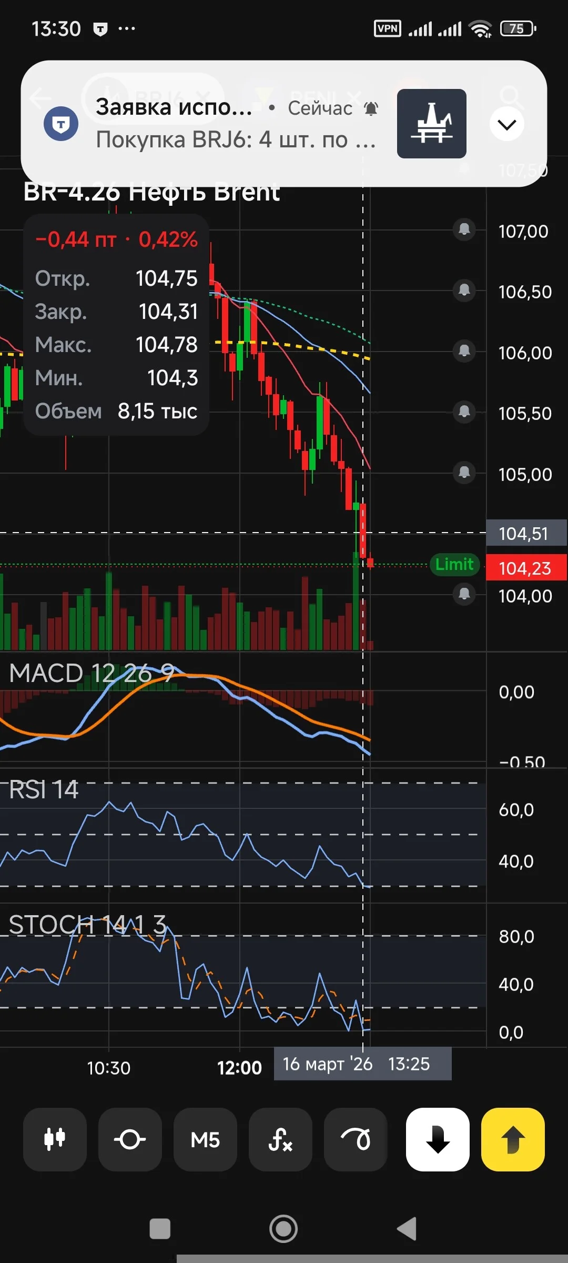
Task: Tap the date label 16 март '26 13:25
Action: point(362,1064)
